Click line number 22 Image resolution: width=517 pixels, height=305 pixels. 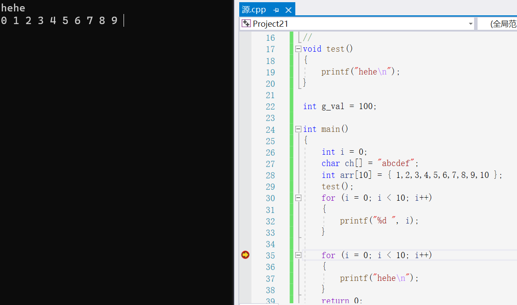[270, 106]
